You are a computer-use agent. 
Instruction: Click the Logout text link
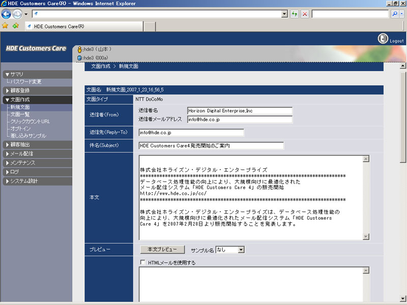[397, 41]
